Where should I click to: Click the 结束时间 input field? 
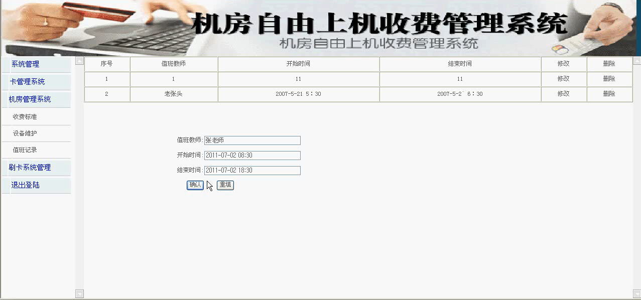point(252,171)
